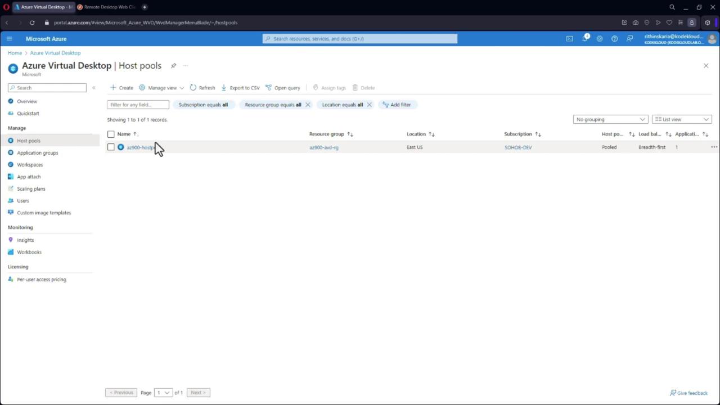The width and height of the screenshot is (720, 405).
Task: Click the Opera tab search magnifier
Action: [672, 7]
